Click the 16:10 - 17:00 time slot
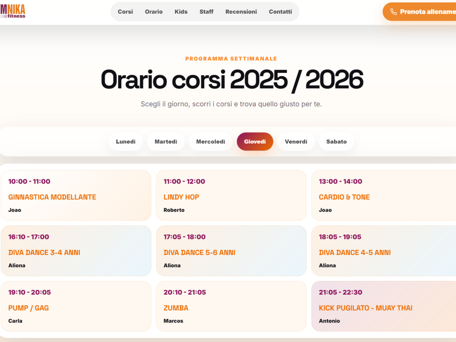This screenshot has width=456, height=342. point(29,237)
